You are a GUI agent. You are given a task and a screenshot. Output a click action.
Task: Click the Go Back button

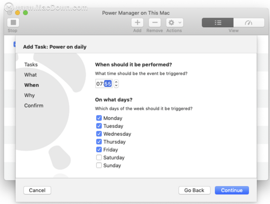click(x=194, y=190)
